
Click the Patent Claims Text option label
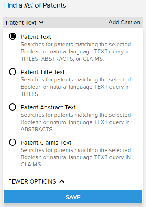pos(46,143)
